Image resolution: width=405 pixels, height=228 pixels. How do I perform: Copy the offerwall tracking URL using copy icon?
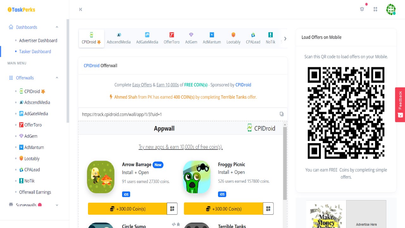point(282,114)
